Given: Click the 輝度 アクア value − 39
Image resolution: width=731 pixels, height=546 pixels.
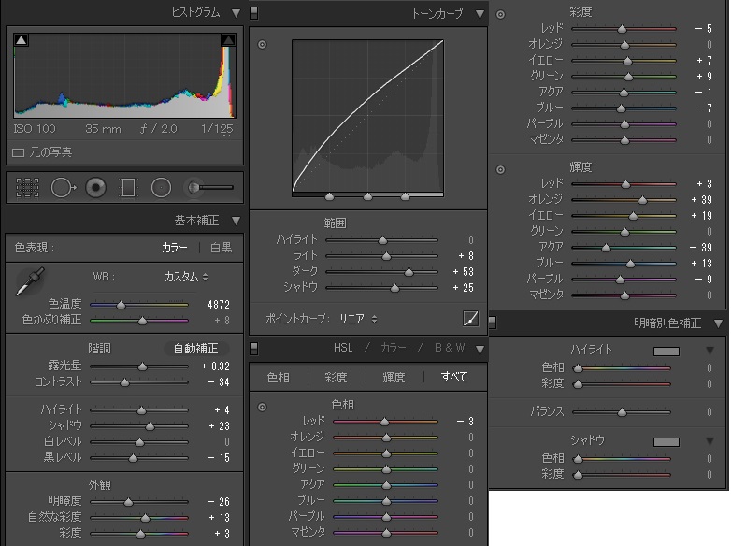Looking at the screenshot, I should (701, 248).
